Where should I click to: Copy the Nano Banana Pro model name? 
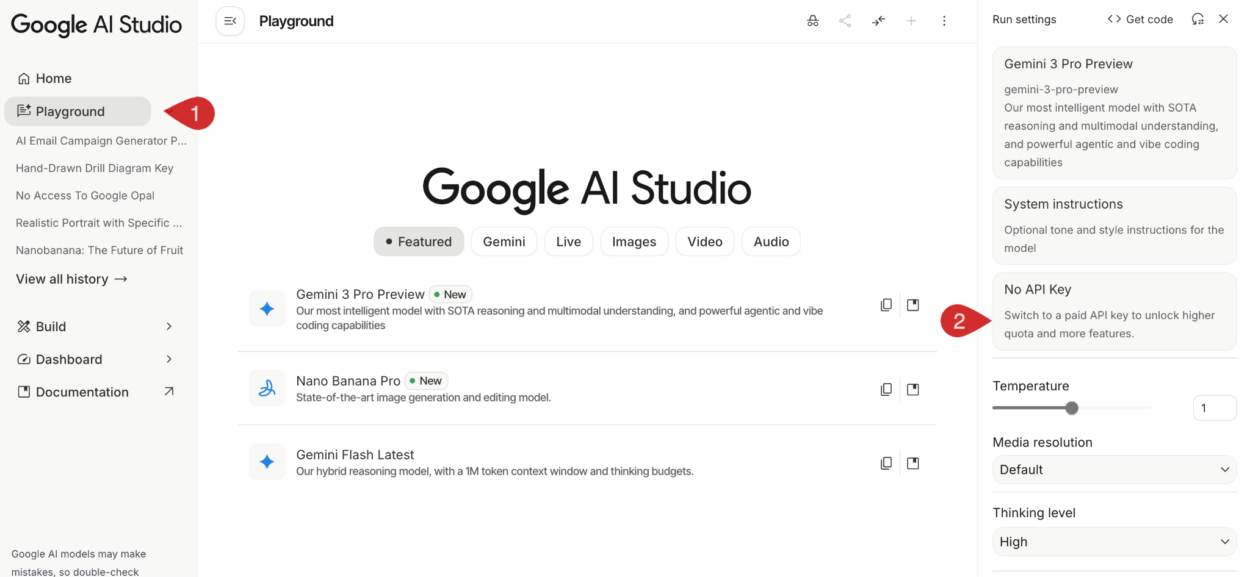tap(886, 389)
